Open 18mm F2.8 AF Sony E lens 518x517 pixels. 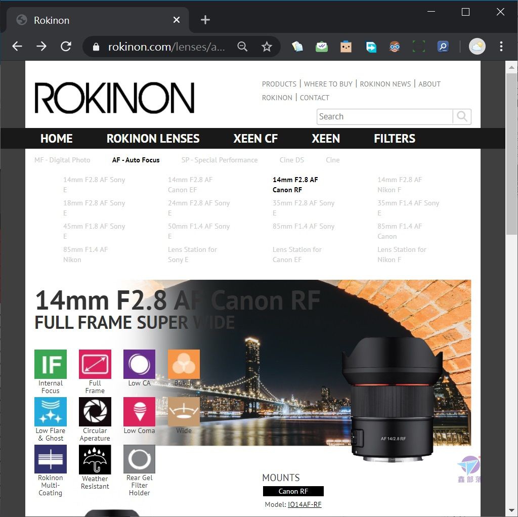pos(94,208)
